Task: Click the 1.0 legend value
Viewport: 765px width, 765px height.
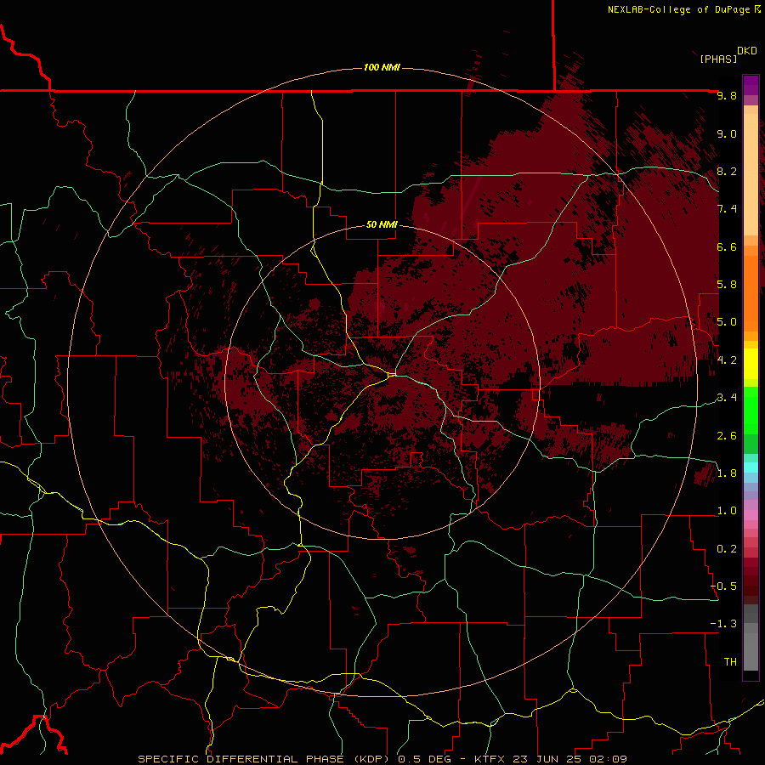Action: click(727, 511)
